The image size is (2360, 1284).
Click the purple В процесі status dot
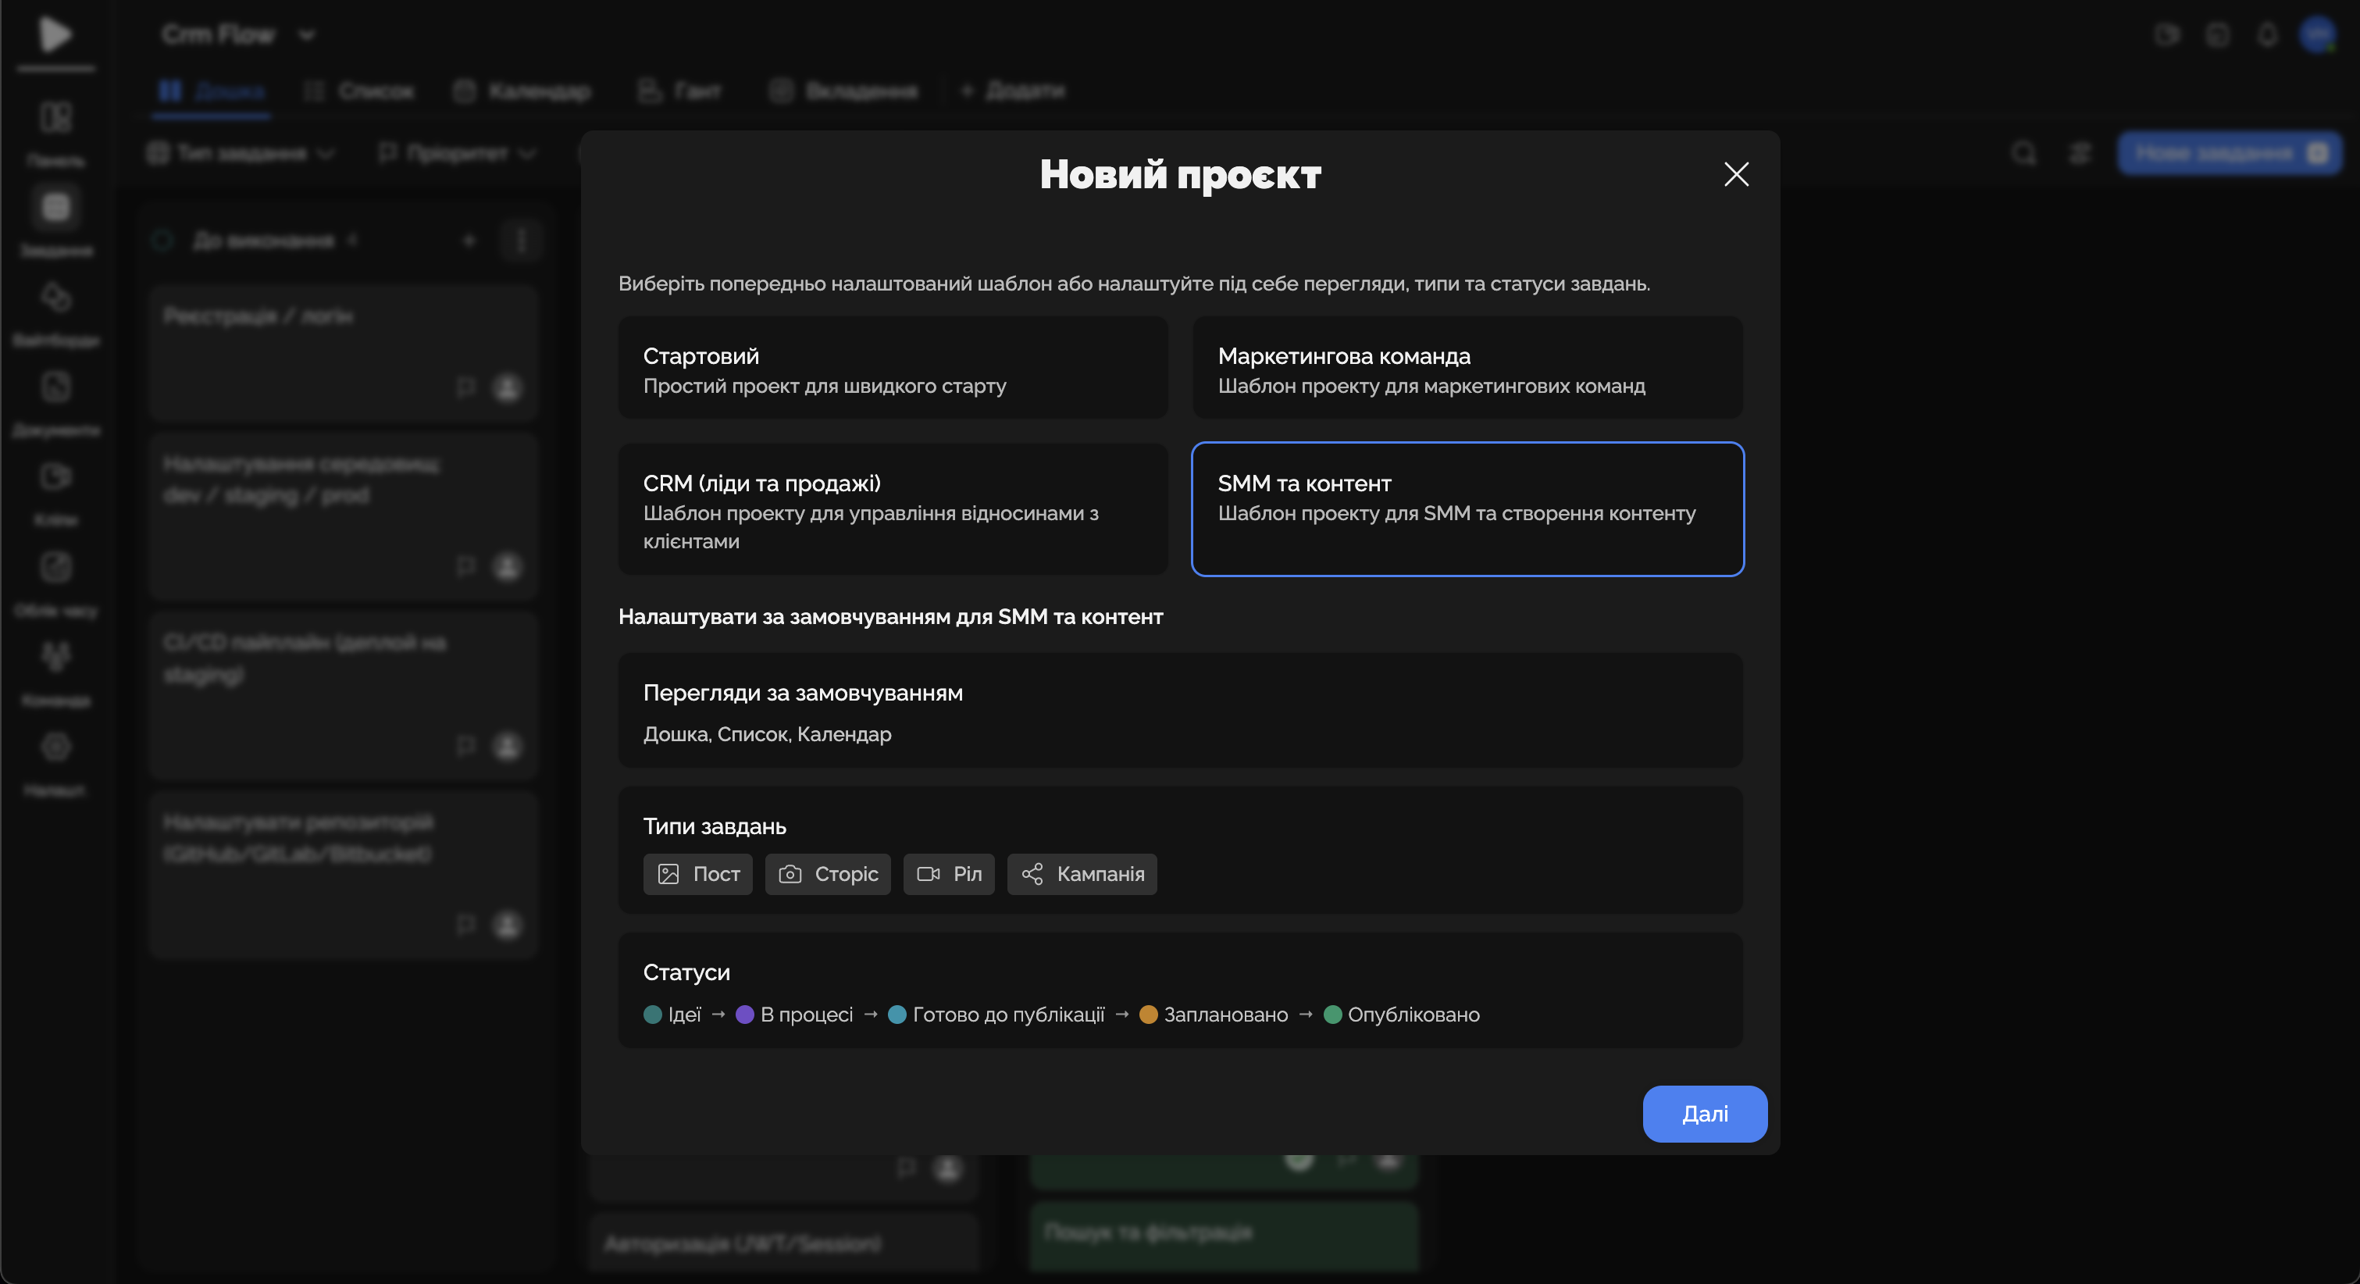(745, 1015)
